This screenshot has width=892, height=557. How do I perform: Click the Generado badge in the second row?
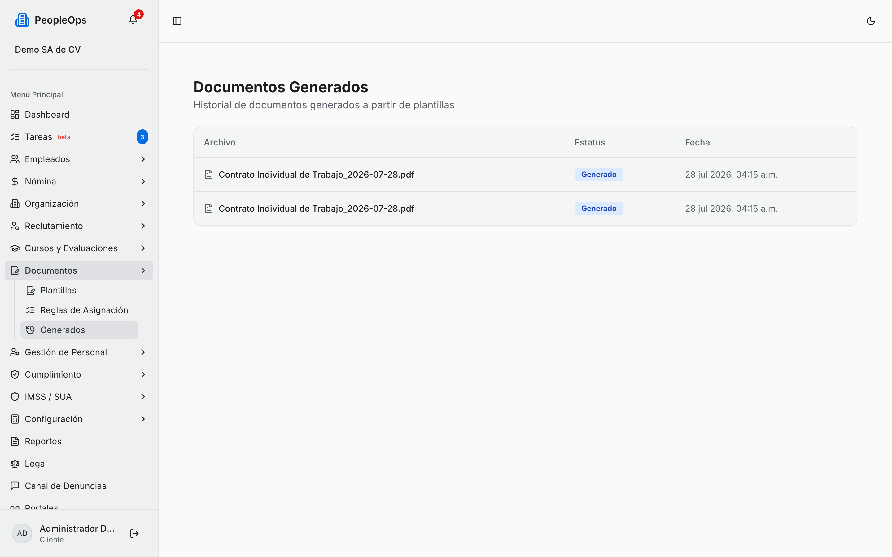coord(599,209)
